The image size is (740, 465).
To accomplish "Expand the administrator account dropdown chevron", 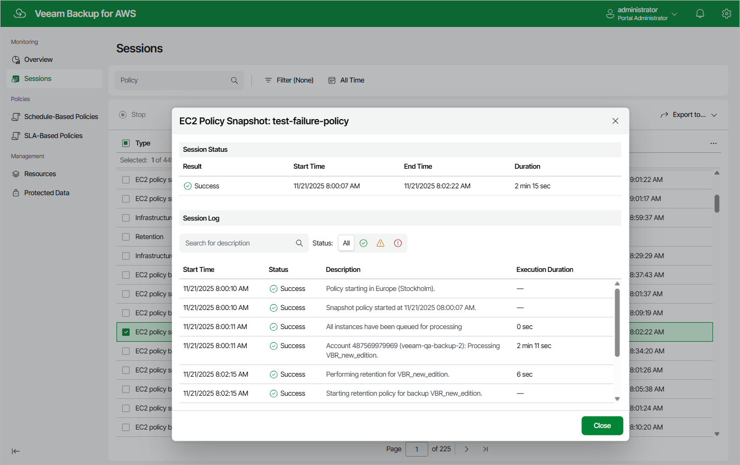I will (x=674, y=14).
